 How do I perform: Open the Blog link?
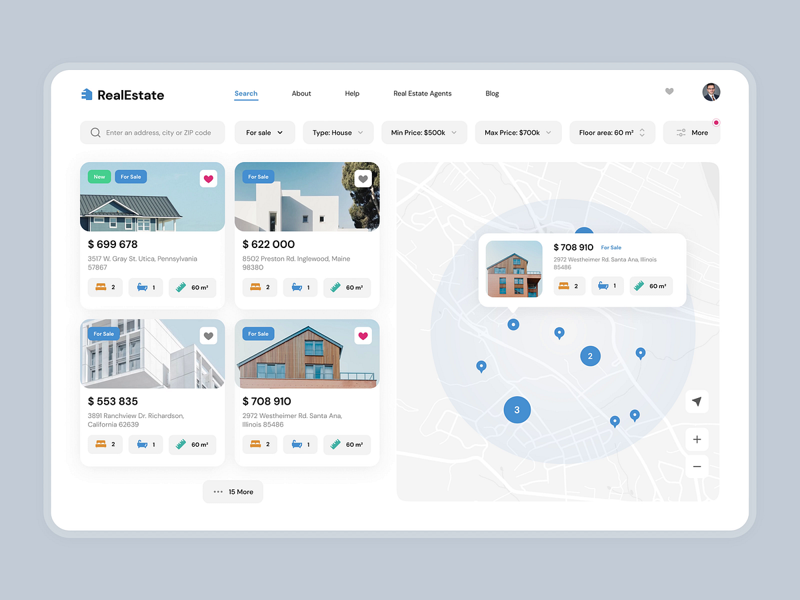click(x=492, y=93)
